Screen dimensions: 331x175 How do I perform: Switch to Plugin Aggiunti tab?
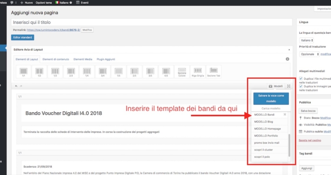click(x=106, y=59)
